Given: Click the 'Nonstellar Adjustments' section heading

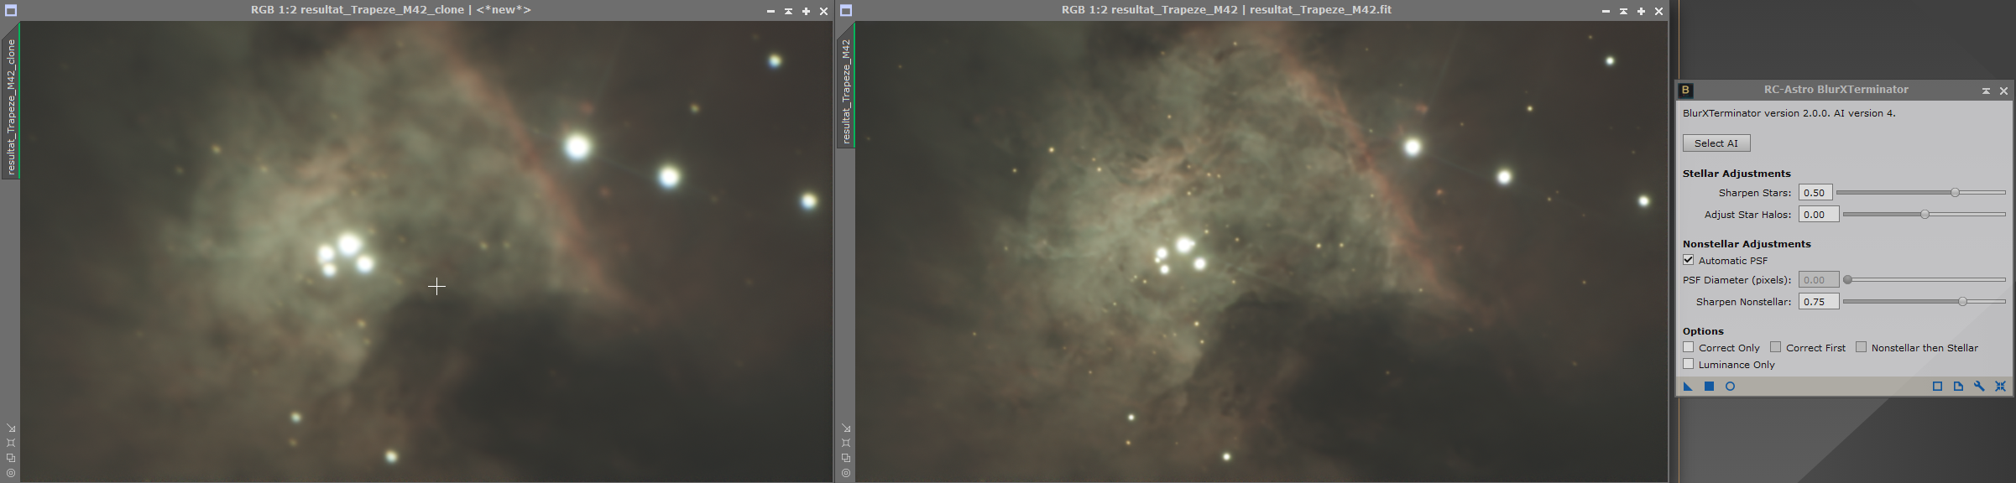Looking at the screenshot, I should point(1747,244).
